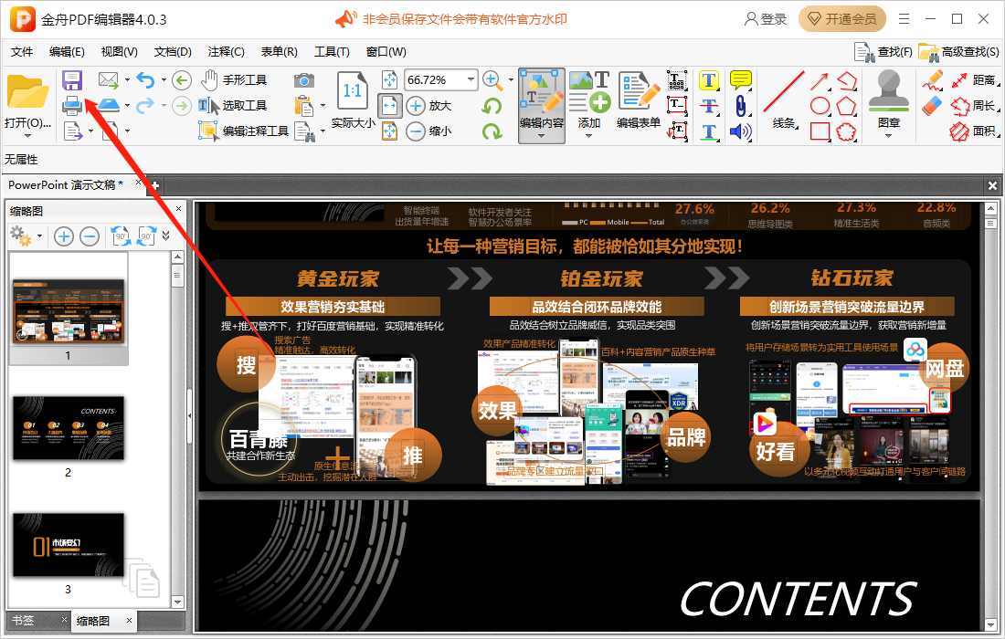Select the Eraser tool

click(933, 106)
